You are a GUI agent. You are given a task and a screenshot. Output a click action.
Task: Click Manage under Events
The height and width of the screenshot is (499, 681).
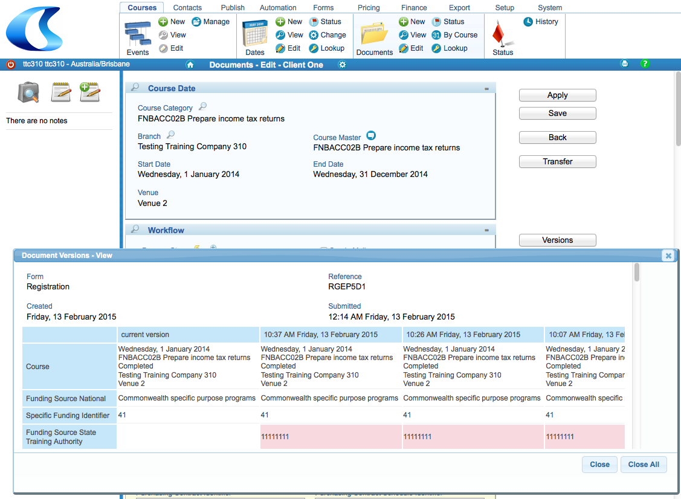click(x=211, y=22)
